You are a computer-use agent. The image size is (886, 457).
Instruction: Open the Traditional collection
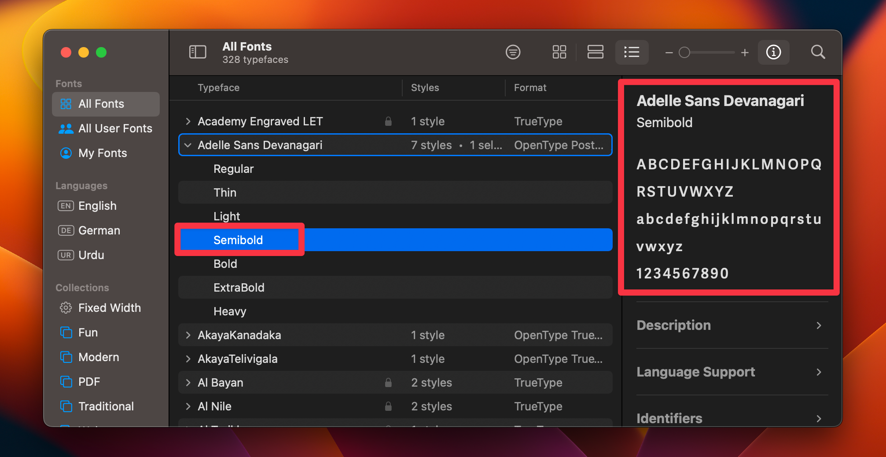(106, 406)
